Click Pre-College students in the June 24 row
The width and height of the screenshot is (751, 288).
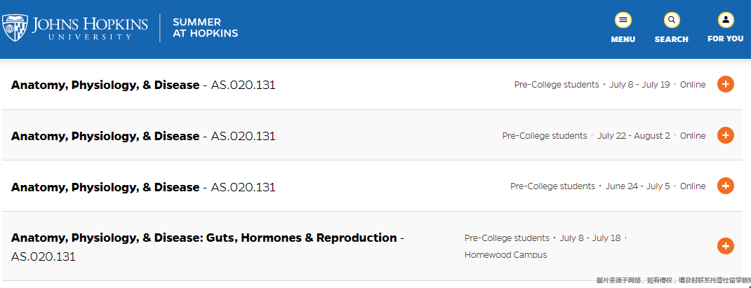coord(552,186)
